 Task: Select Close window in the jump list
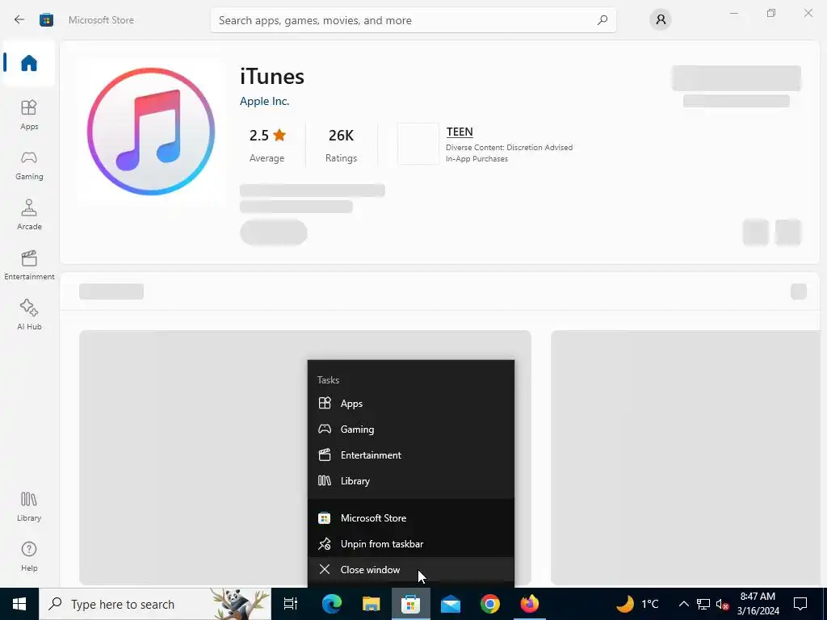coord(411,569)
